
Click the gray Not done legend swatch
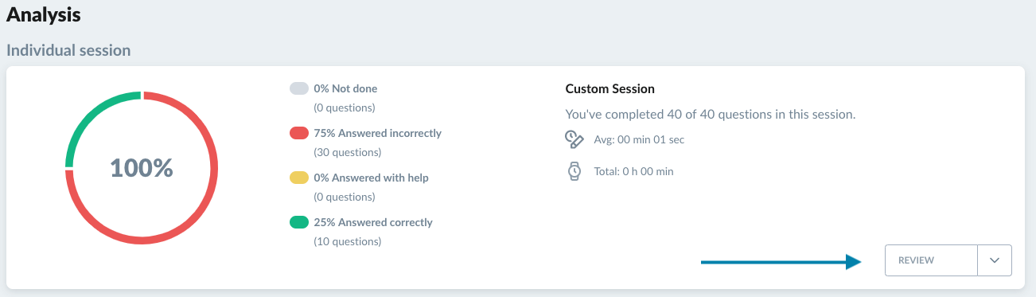[299, 88]
